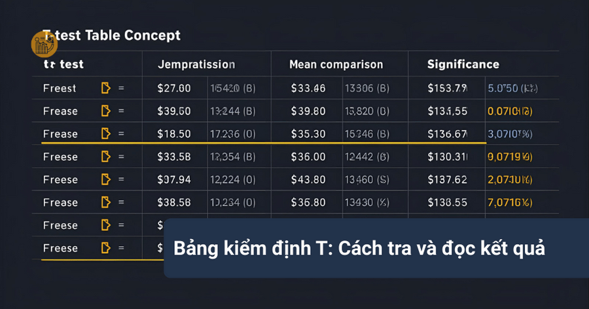Select the Mean comparison column header
The image size is (589, 309).
click(336, 65)
